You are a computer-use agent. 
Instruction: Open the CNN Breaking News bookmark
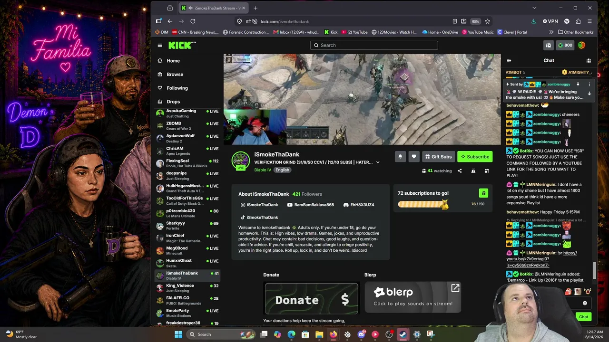(x=196, y=32)
